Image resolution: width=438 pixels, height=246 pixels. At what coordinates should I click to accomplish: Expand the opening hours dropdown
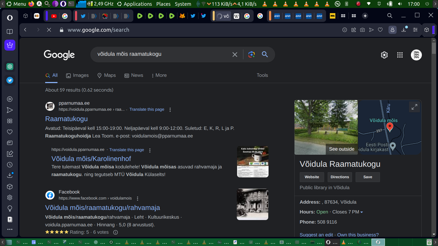[362, 212]
